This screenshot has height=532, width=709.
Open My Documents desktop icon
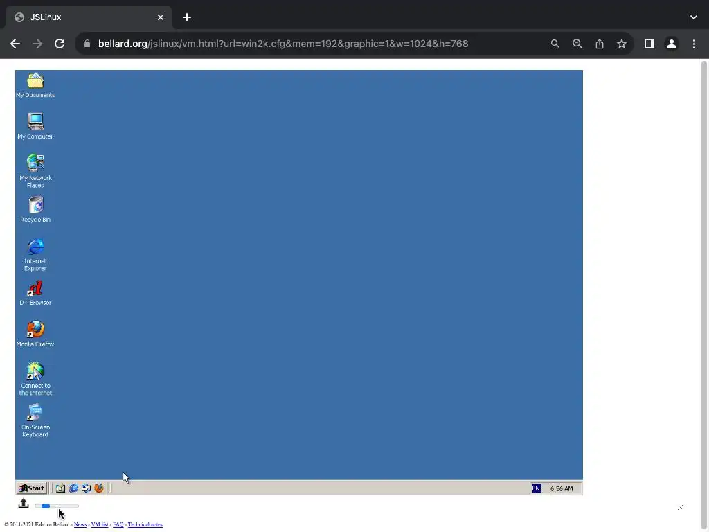[35, 85]
